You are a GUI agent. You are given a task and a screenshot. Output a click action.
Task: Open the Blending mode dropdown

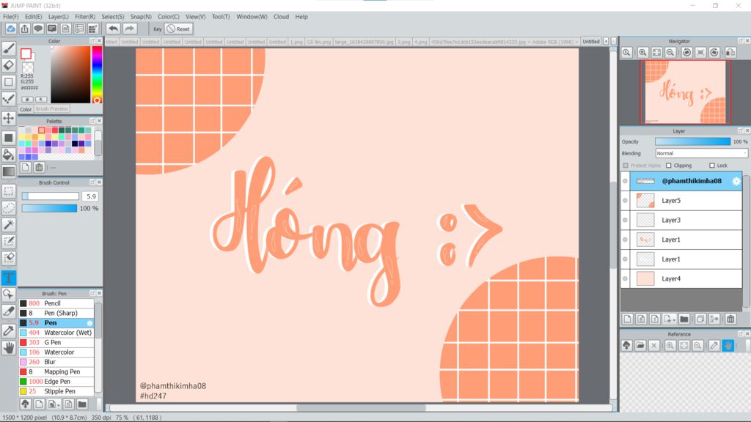tap(701, 153)
